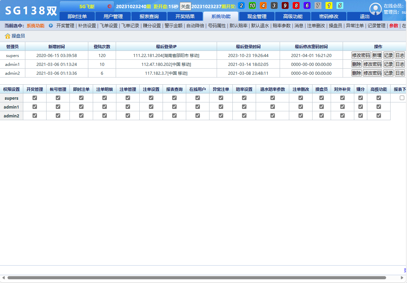Open the 即时注单 tab
The image size is (407, 283).
point(77,16)
